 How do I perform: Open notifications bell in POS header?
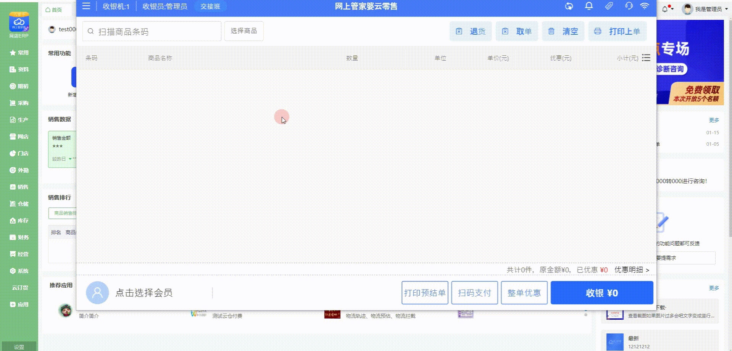click(589, 6)
